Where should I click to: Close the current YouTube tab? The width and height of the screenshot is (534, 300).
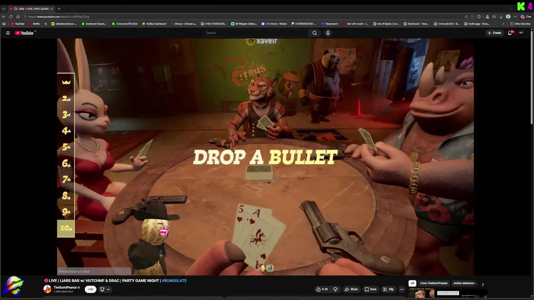click(x=52, y=9)
